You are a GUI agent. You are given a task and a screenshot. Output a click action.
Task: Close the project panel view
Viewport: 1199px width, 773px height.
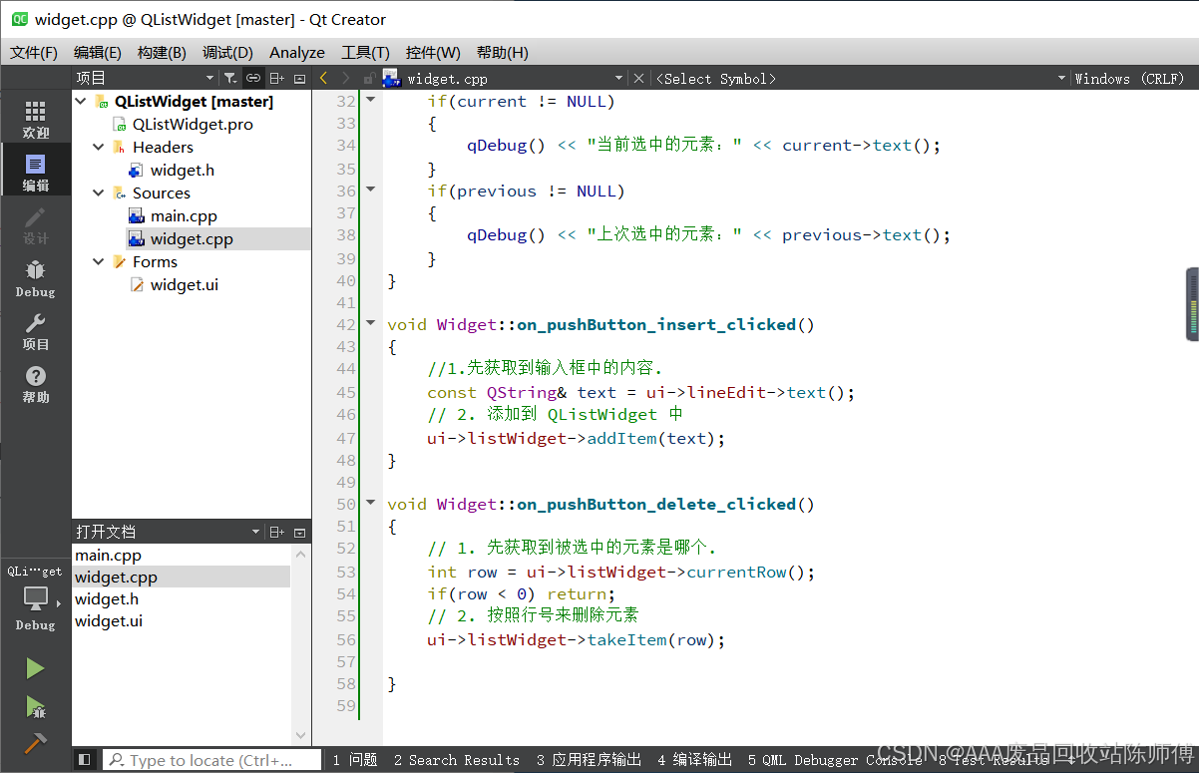pos(299,78)
